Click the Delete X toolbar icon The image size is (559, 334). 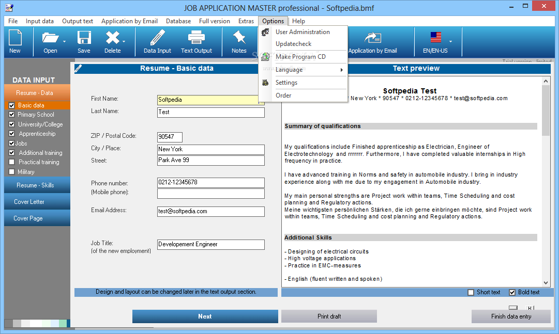pos(112,38)
